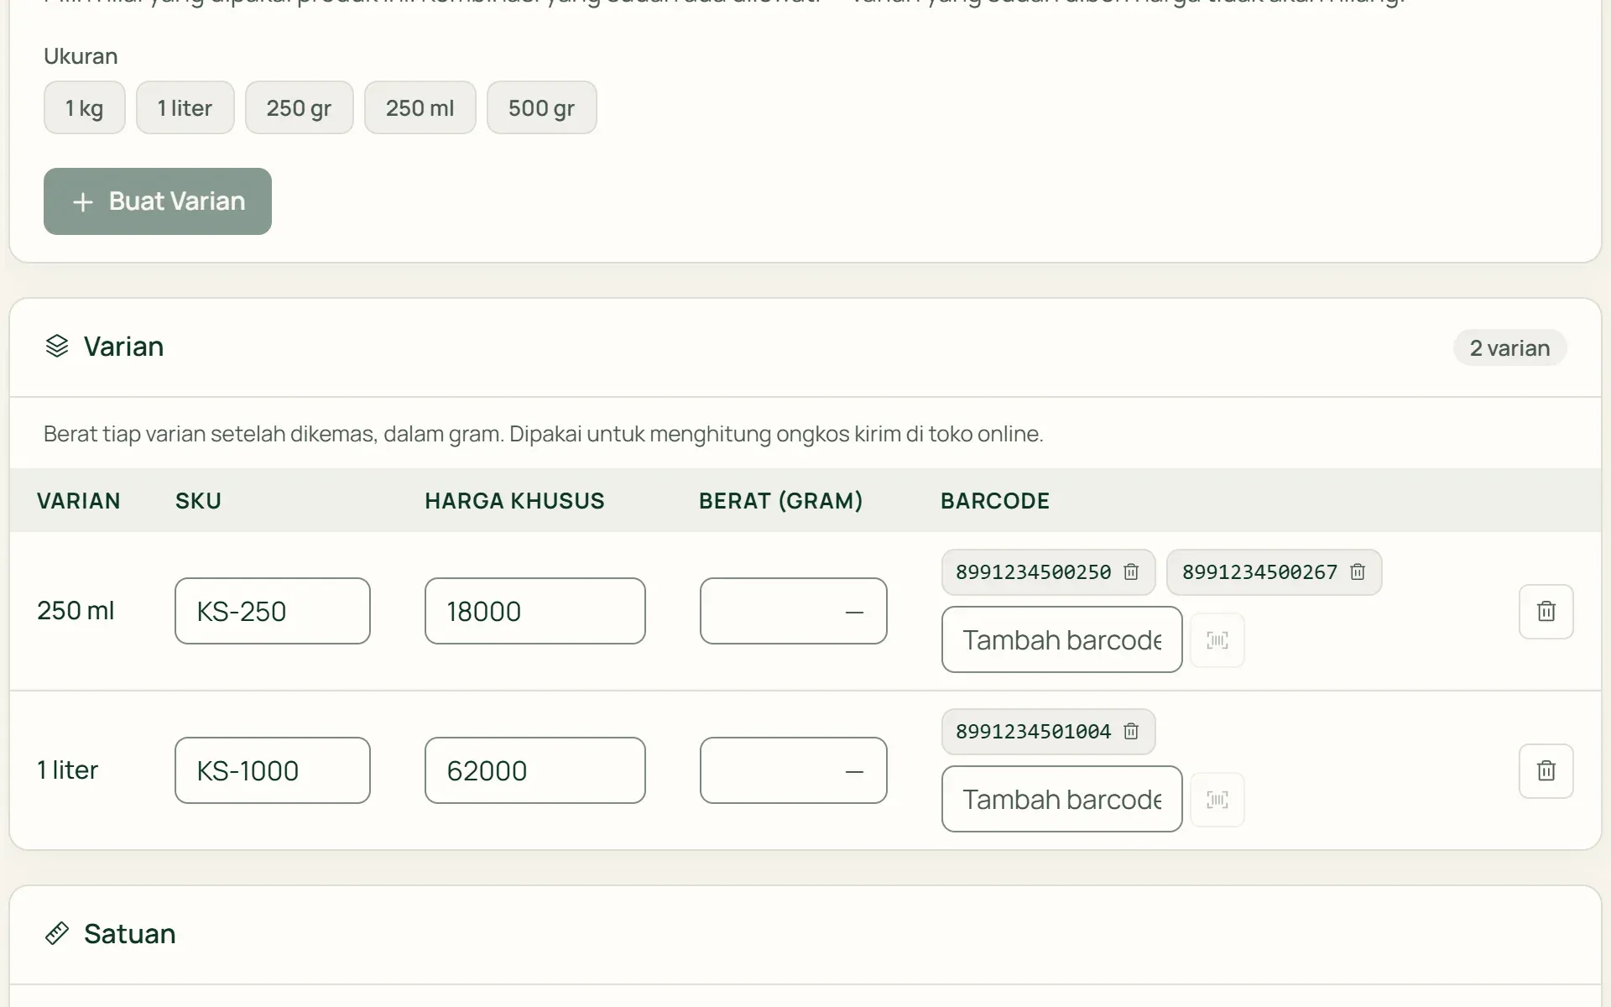Toggle the 1 kg size chip
1611x1007 pixels.
point(85,107)
